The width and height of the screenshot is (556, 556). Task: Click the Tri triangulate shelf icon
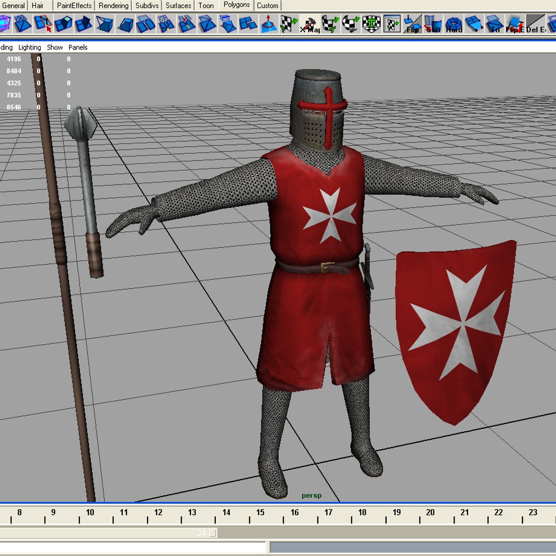pos(495,24)
